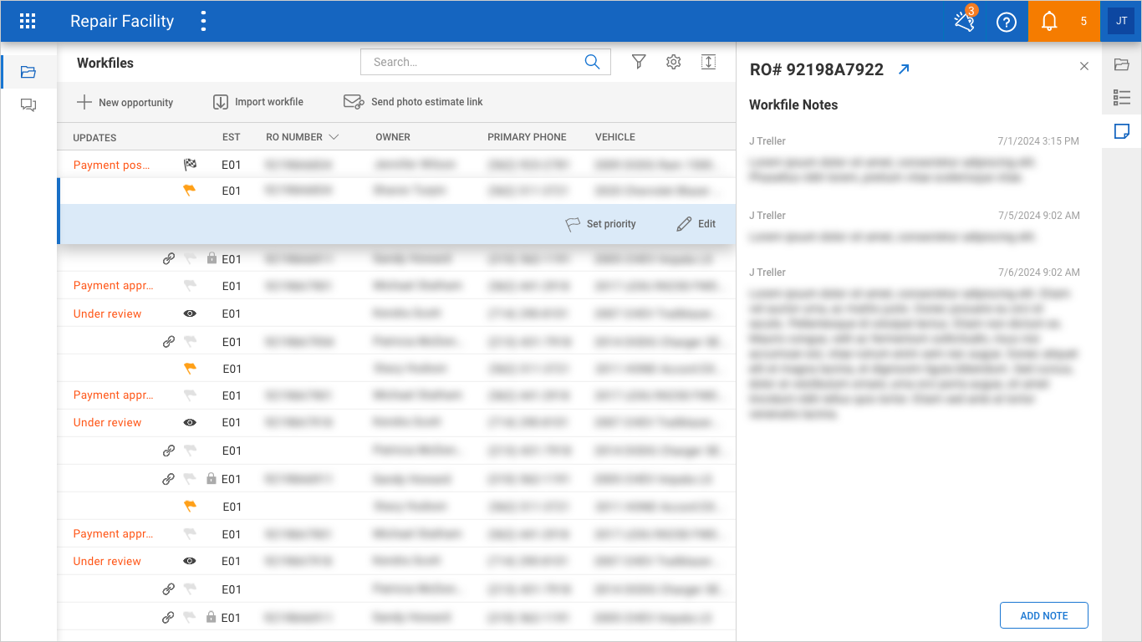Select the note dated 7/6/2024 9:02 AM

click(x=914, y=344)
